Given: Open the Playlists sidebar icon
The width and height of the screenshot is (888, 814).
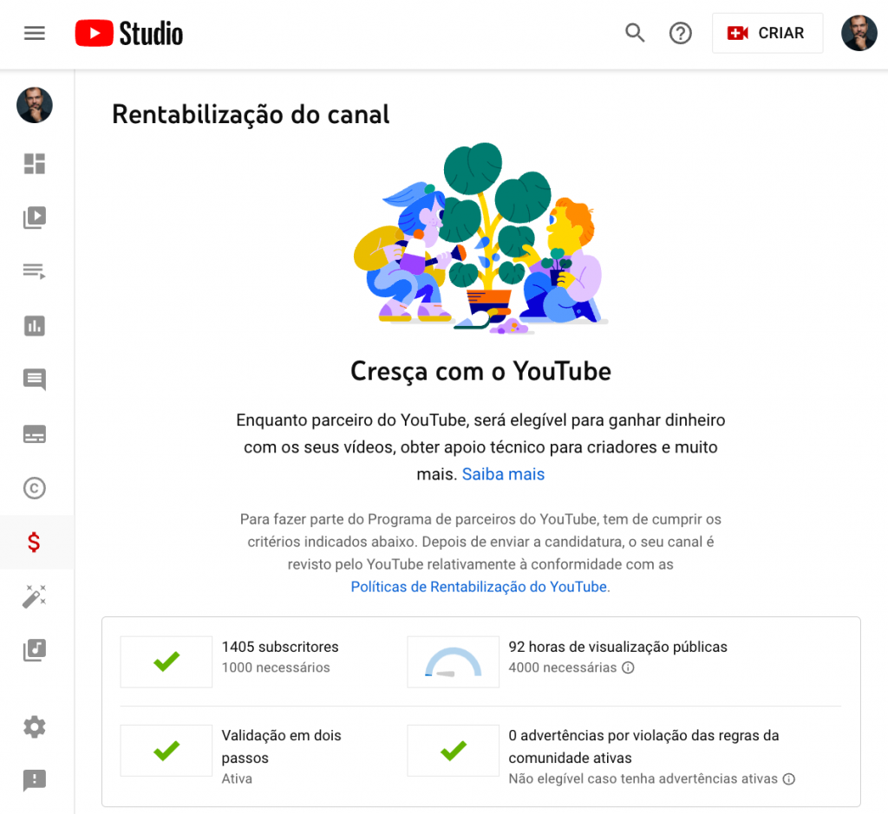Looking at the screenshot, I should pyautogui.click(x=35, y=271).
